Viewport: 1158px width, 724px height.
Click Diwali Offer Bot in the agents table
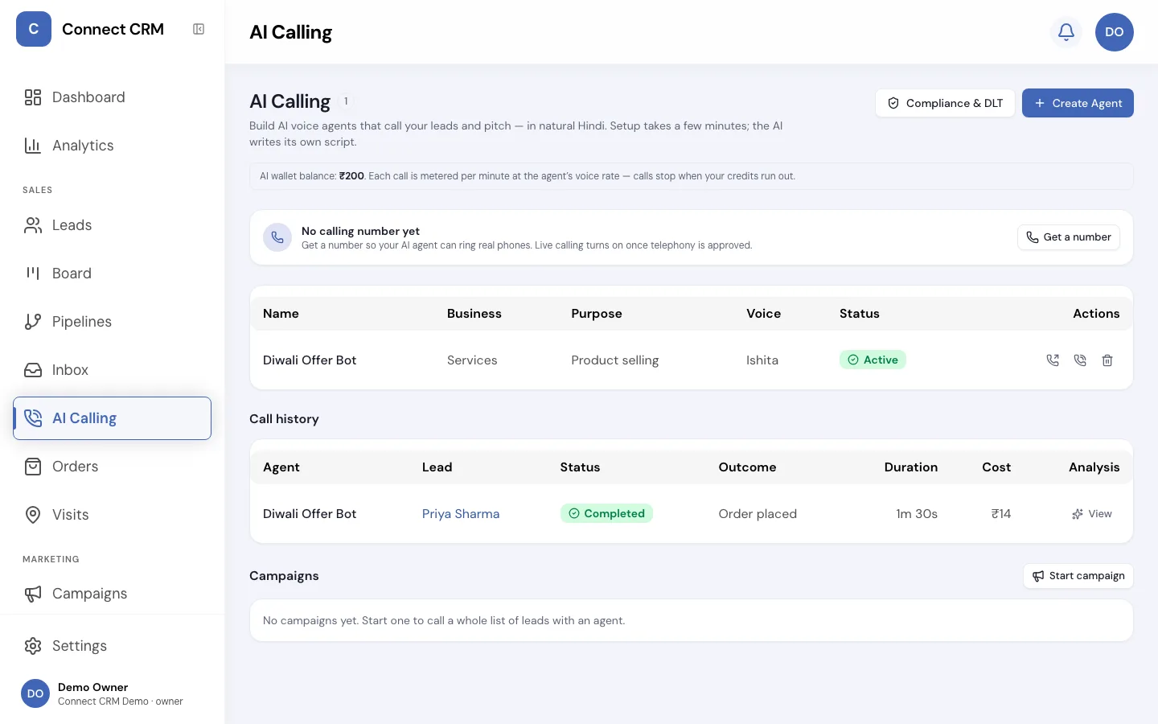click(310, 360)
